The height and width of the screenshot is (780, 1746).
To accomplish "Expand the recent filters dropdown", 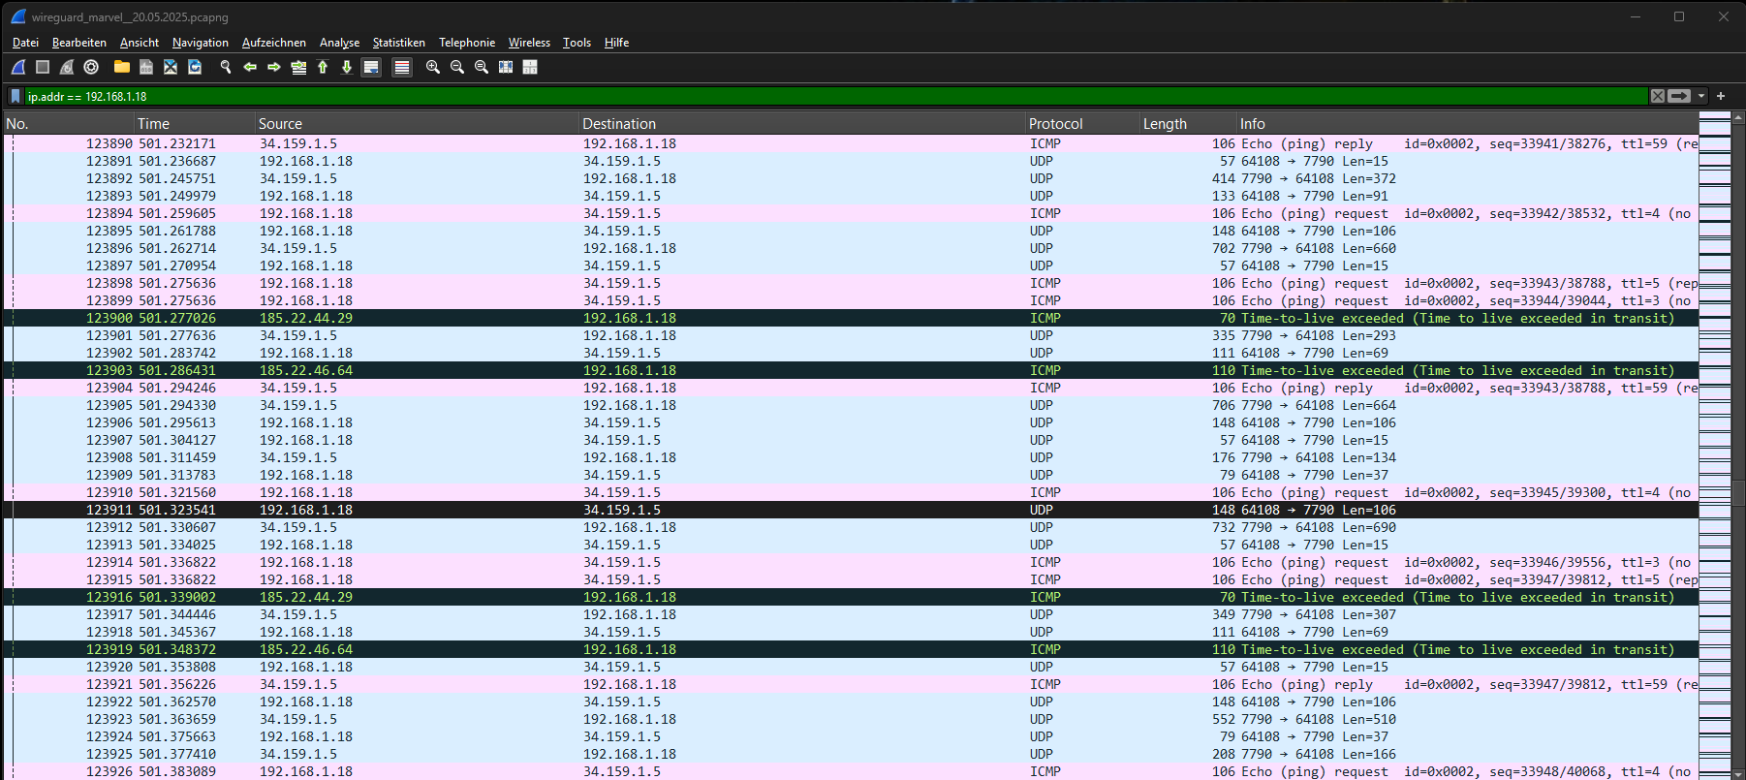I will tap(1701, 96).
